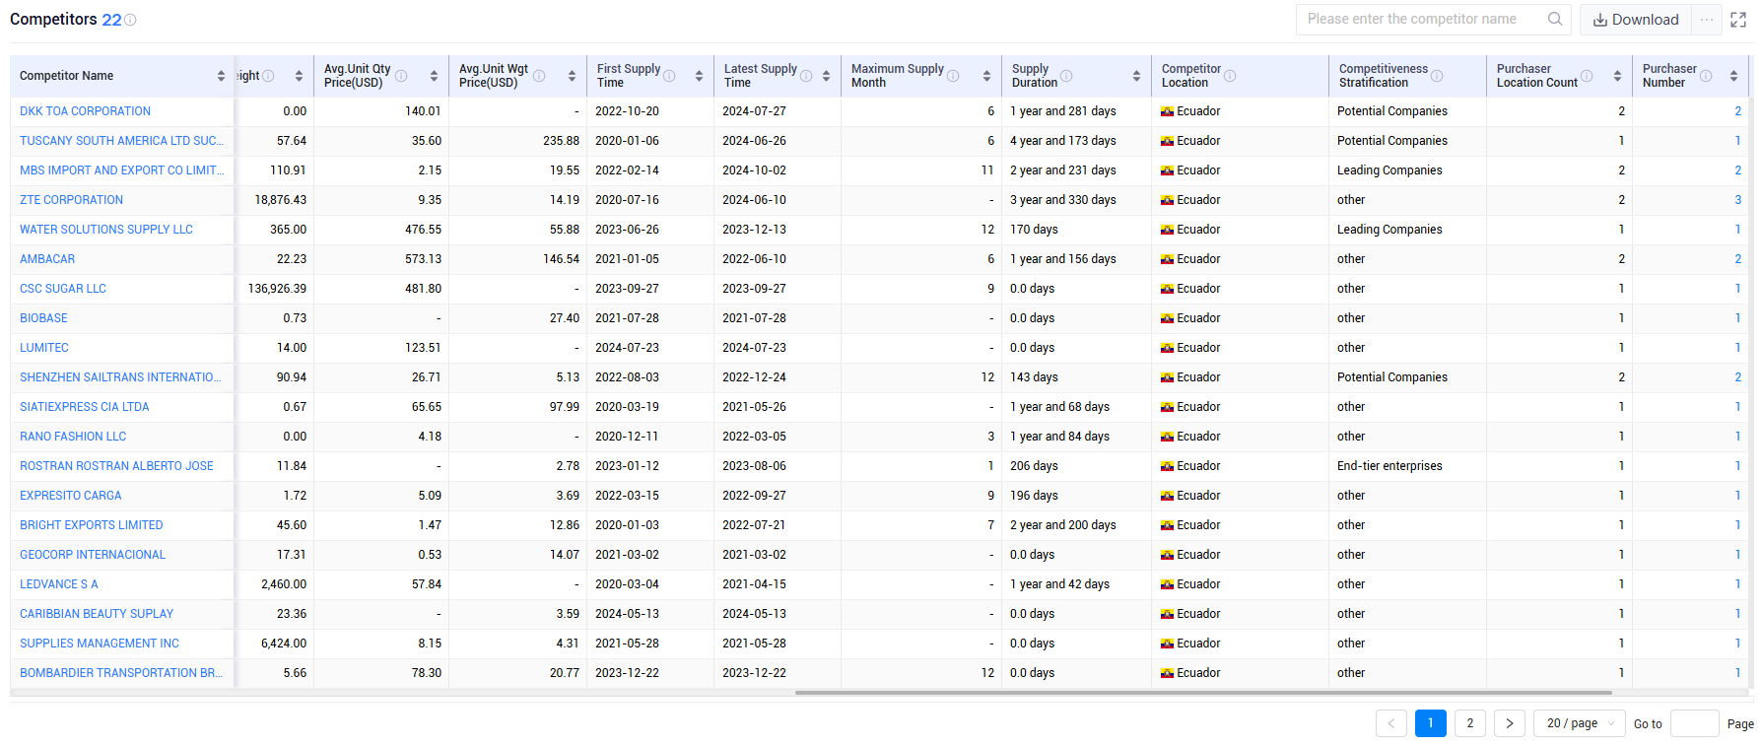This screenshot has width=1762, height=746.
Task: Sort by Maximum Supply Month
Action: click(x=986, y=76)
